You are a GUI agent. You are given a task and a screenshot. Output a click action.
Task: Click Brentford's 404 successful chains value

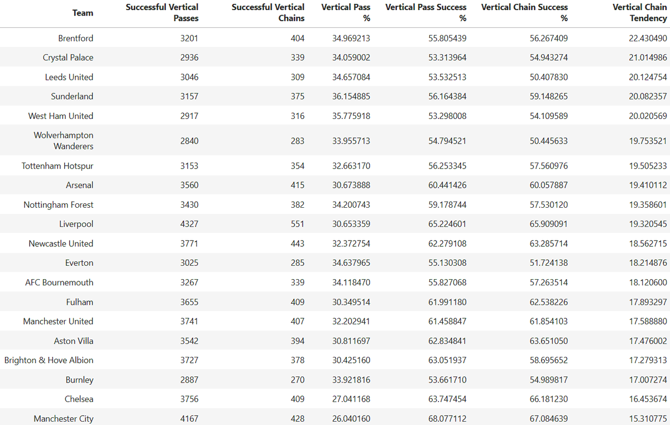[298, 39]
